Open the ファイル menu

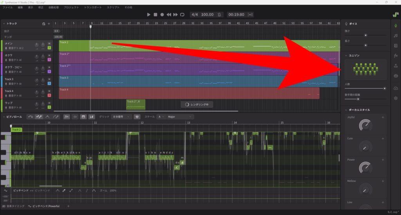[7, 7]
